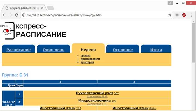This screenshot has width=196, height=111.
Task: Click the День column header
Action: click(x=9, y=85)
